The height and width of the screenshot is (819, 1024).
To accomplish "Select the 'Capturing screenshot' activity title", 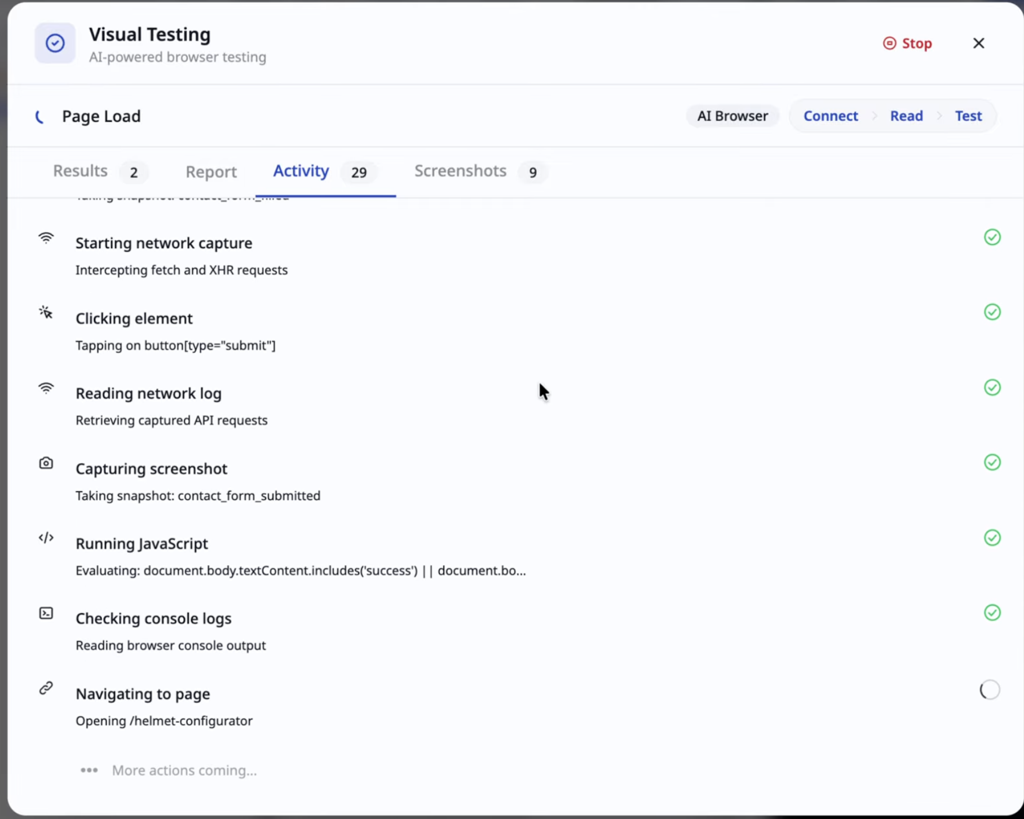I will coord(151,469).
